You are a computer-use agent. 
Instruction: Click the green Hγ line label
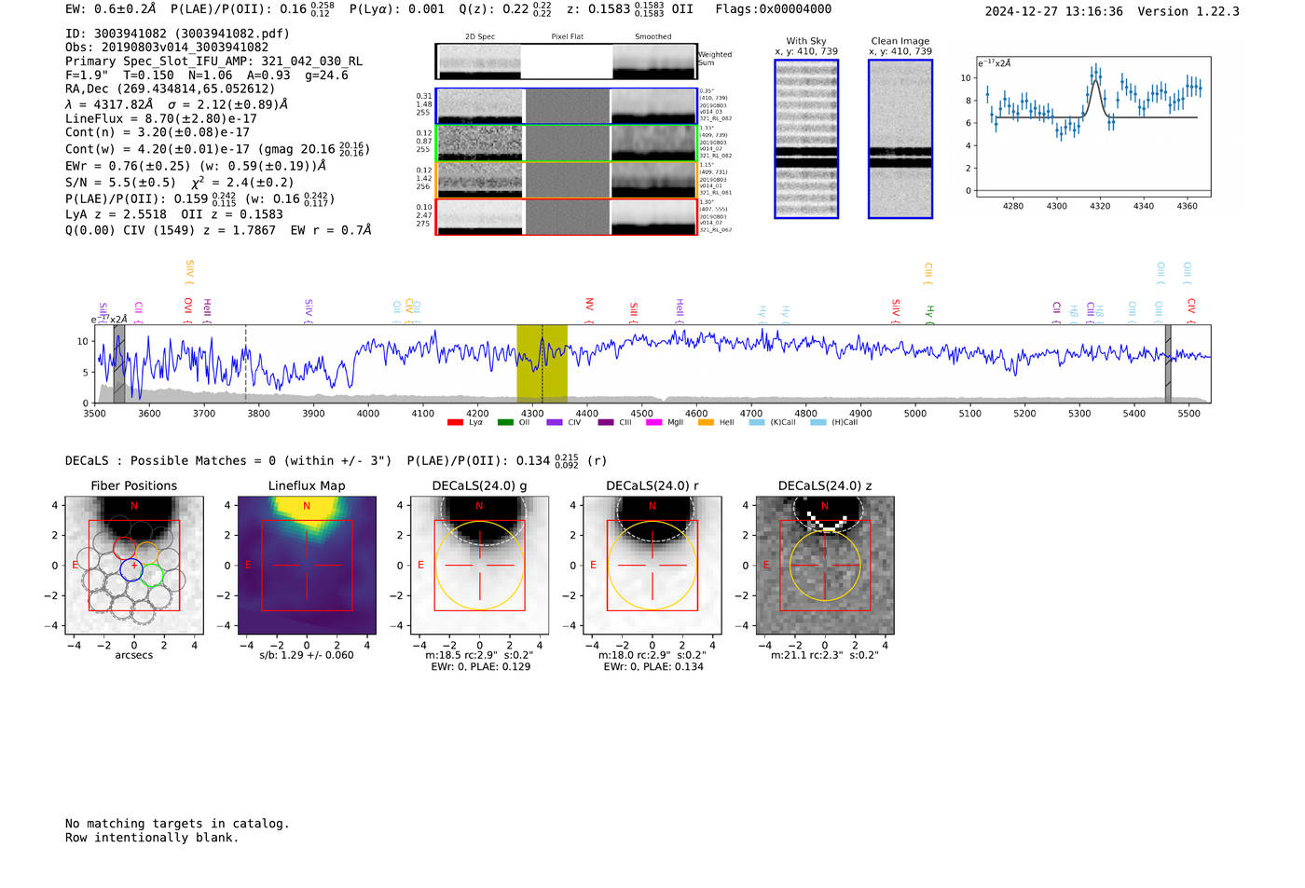coord(929,314)
